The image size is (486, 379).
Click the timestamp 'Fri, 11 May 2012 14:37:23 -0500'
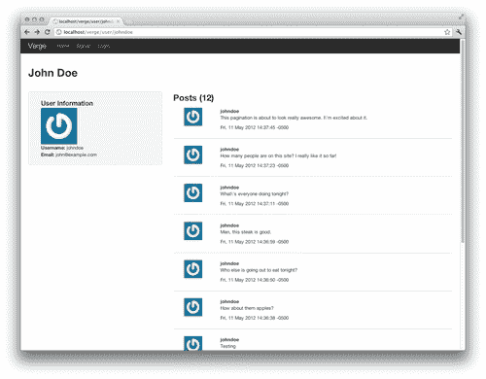[x=255, y=165]
